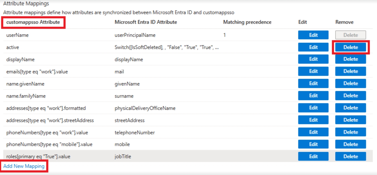Click emails[type eq "work"].value cell
377x175 pixels.
click(37, 72)
